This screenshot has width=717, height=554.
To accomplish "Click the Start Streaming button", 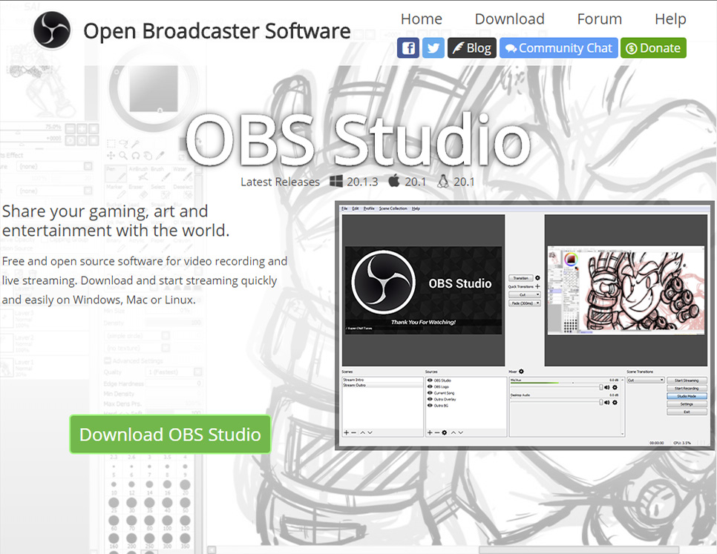I will 687,380.
